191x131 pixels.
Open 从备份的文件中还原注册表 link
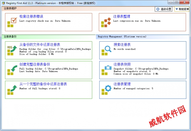40,45
